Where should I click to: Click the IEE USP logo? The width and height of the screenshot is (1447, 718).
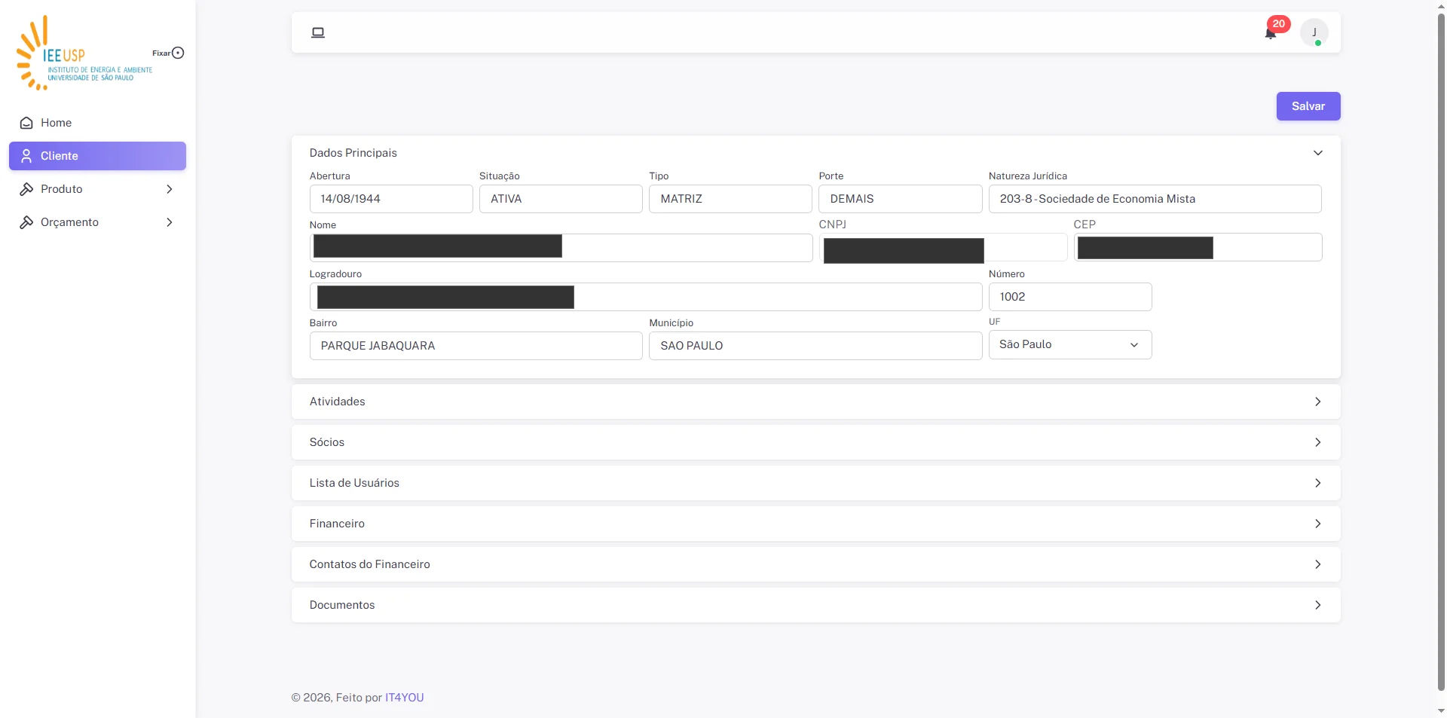pos(84,53)
